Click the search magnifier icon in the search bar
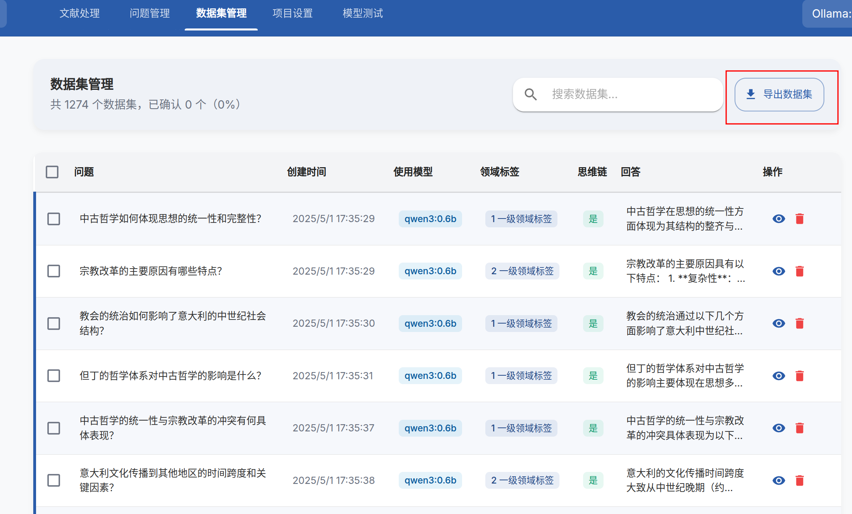Screen dimensions: 852x514 [531, 94]
